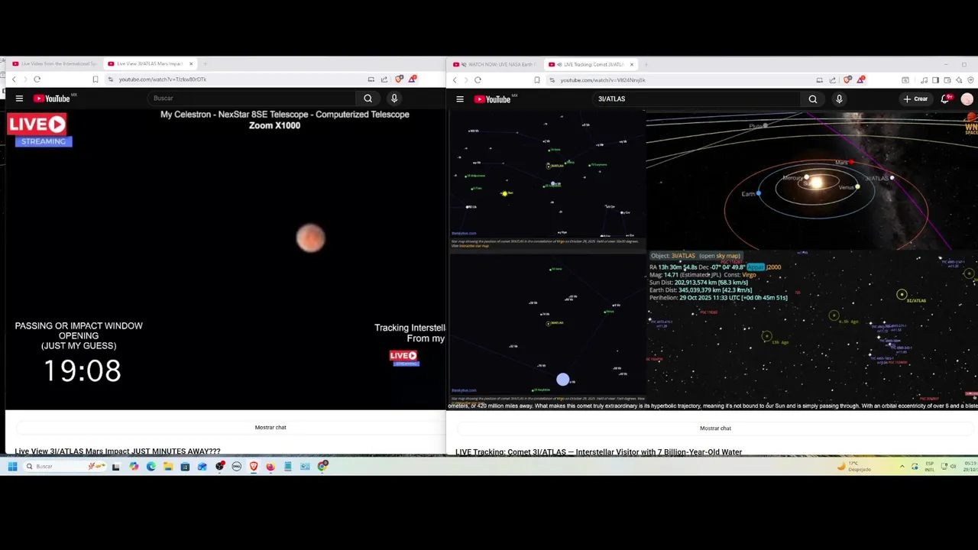This screenshot has width=978, height=550.
Task: Click 'Mostrar chat' in right window
Action: (x=715, y=429)
